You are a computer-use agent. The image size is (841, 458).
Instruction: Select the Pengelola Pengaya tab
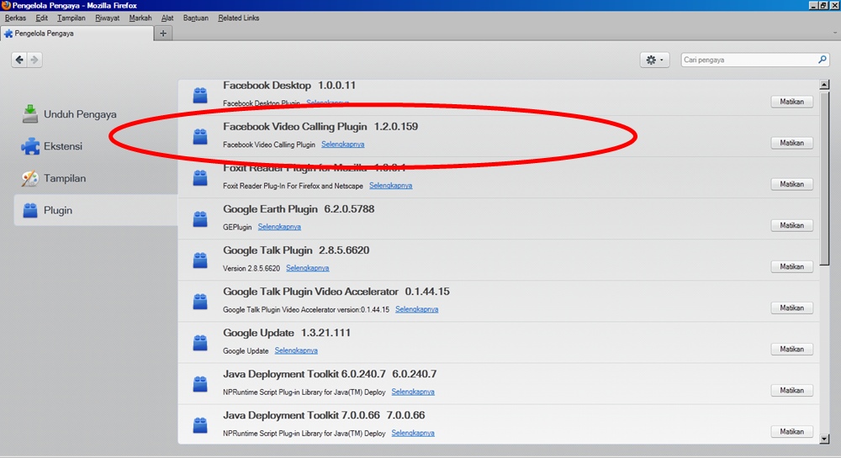(x=77, y=34)
